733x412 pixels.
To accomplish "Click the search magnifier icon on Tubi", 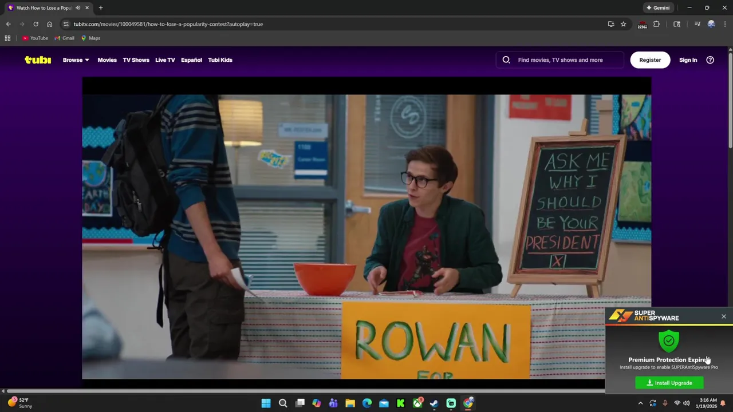I will point(506,60).
